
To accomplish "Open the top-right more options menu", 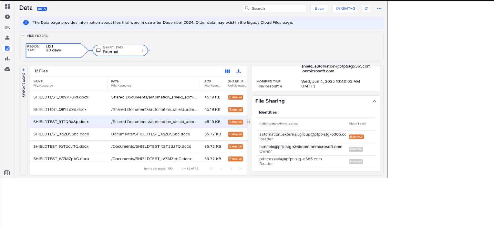I will point(379,9).
